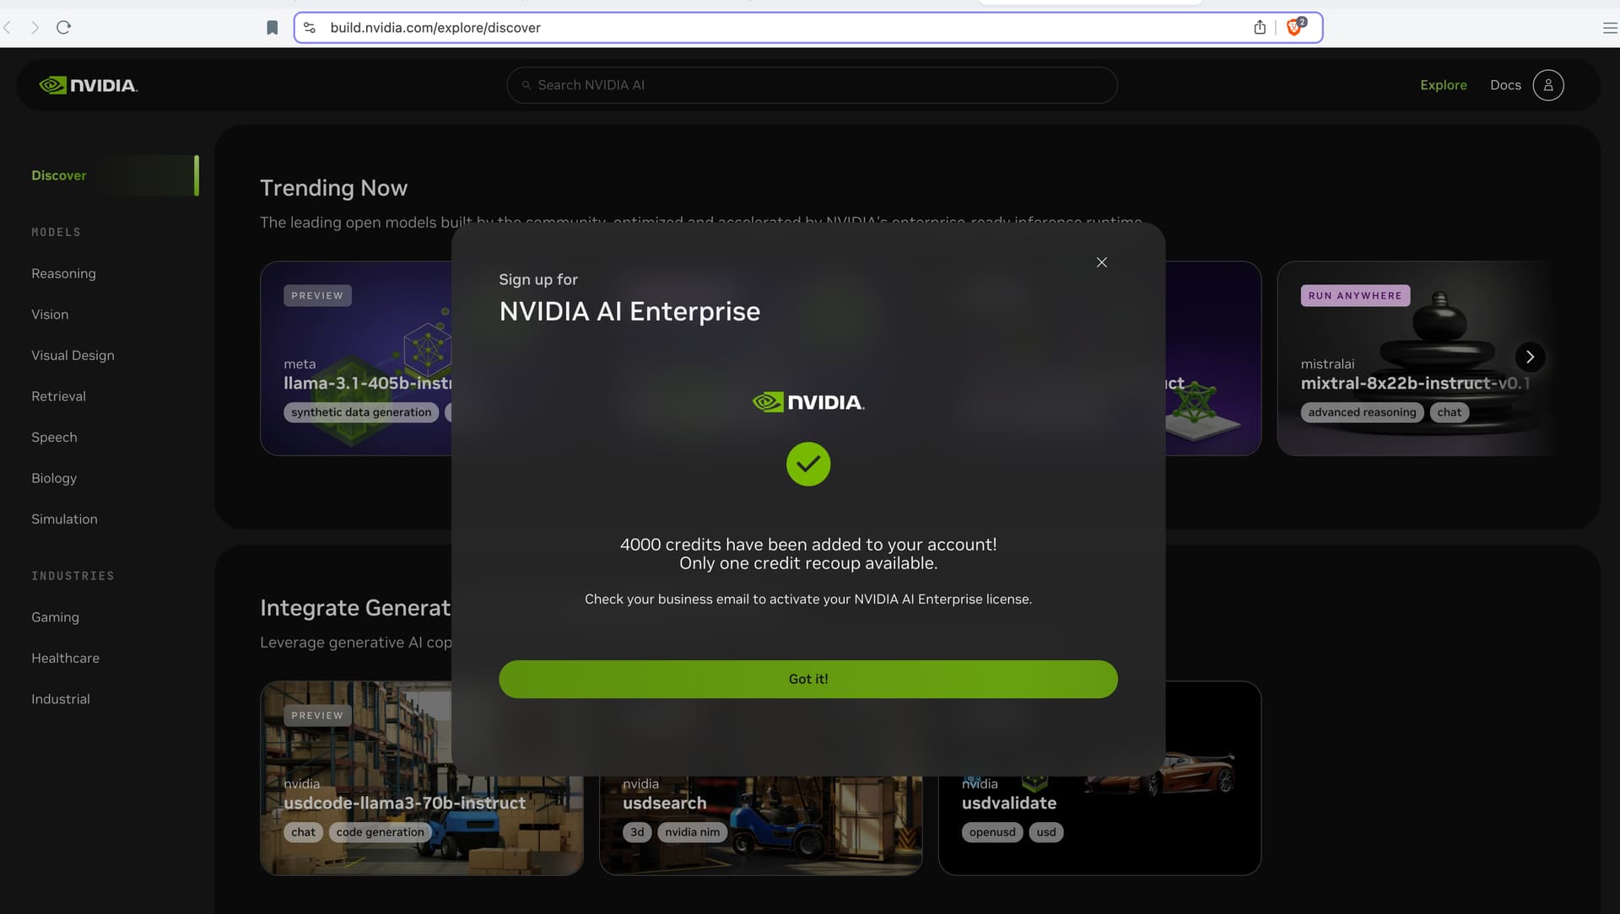
Task: Go back with browser back arrow
Action: [8, 28]
